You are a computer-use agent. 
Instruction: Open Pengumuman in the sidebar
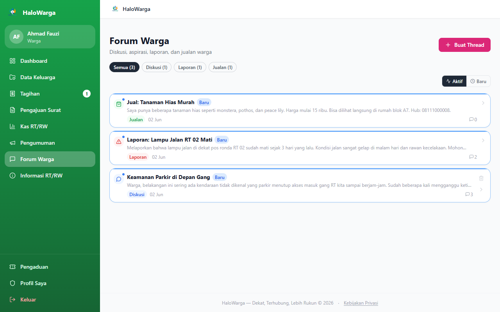point(50,143)
